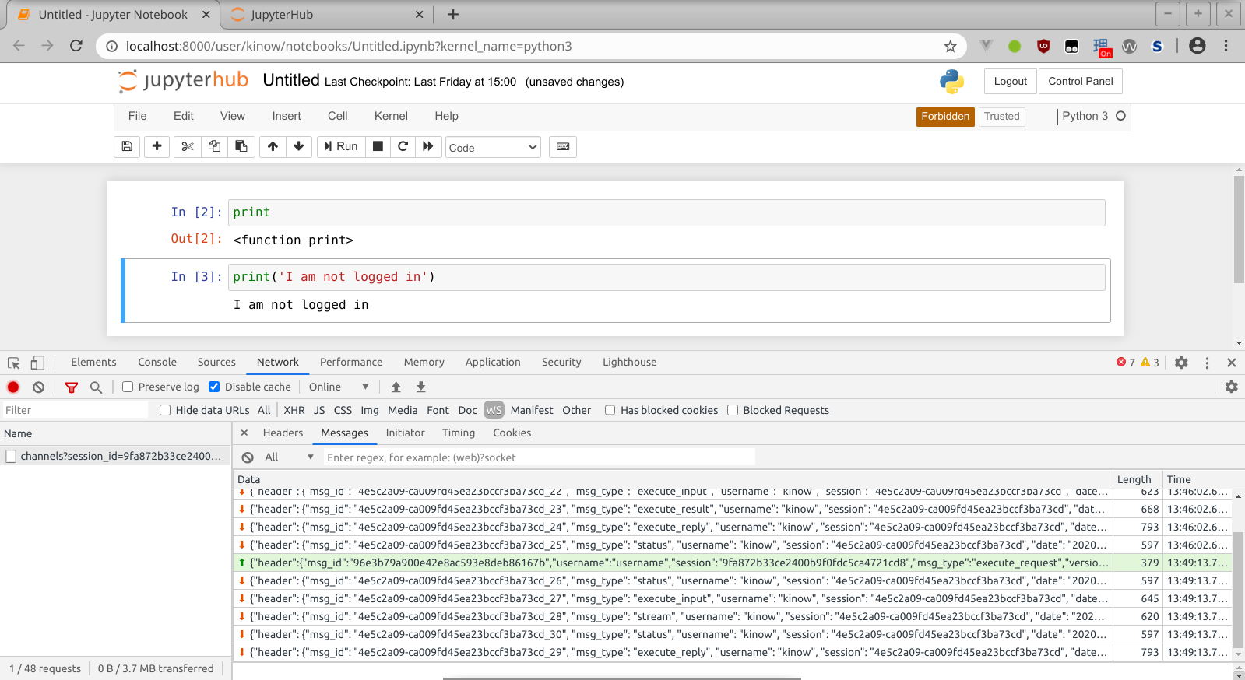Open the notebook File menu
Screen dimensions: 1245x680
137,116
